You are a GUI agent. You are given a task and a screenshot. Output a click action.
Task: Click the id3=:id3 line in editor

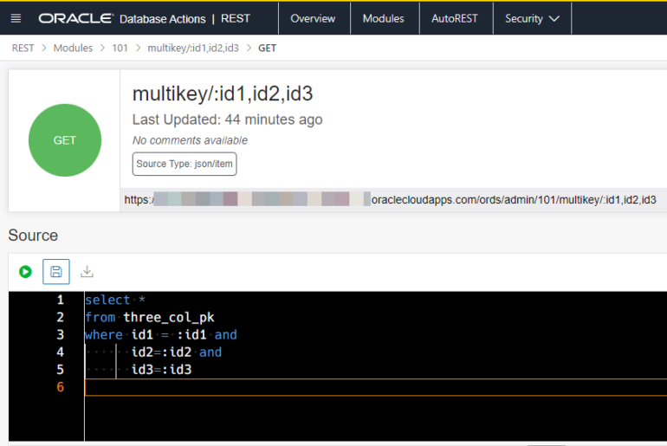[161, 370]
